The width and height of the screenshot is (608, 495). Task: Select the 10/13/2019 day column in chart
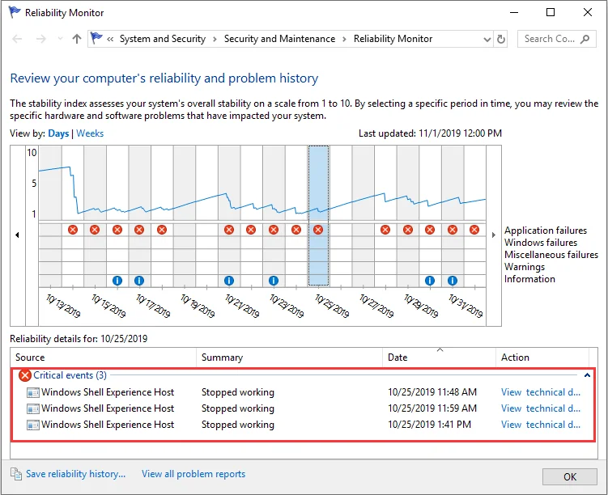point(50,217)
